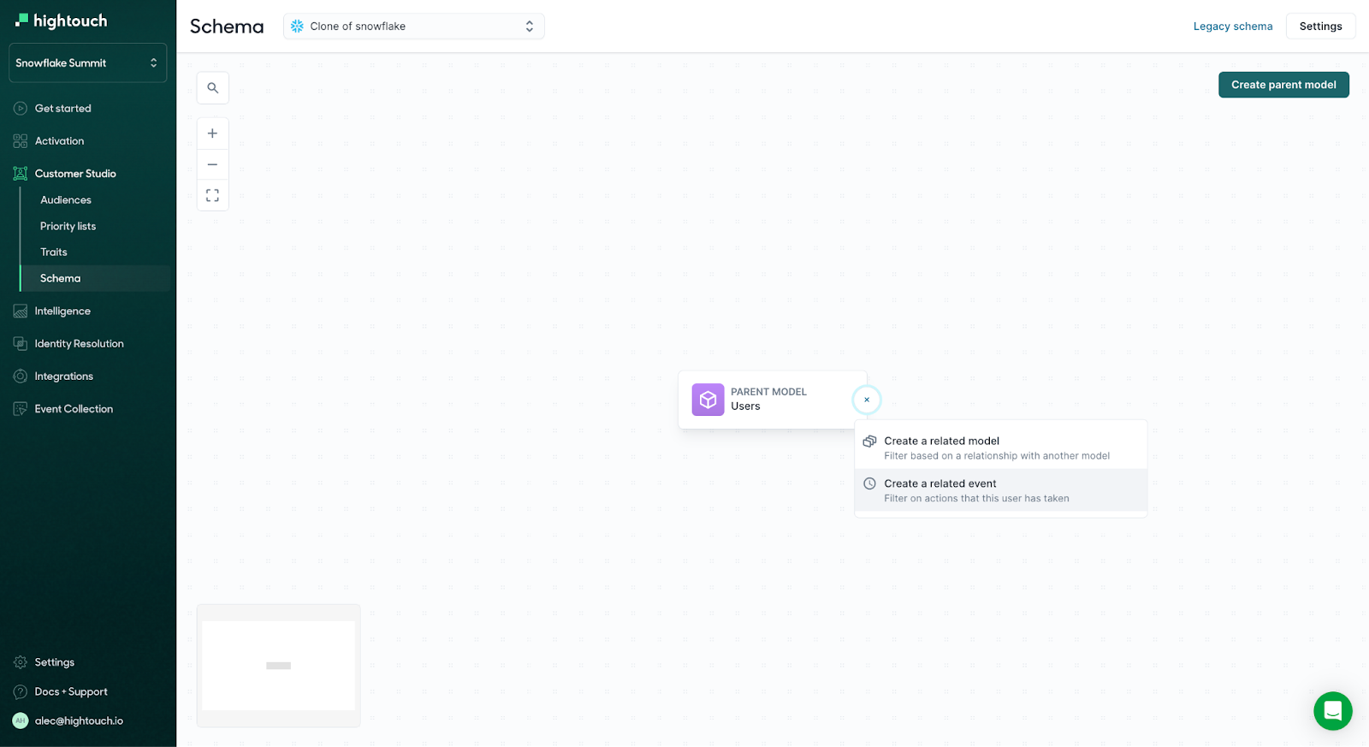The image size is (1369, 747).
Task: Zoom out with the minus icon
Action: pos(212,164)
